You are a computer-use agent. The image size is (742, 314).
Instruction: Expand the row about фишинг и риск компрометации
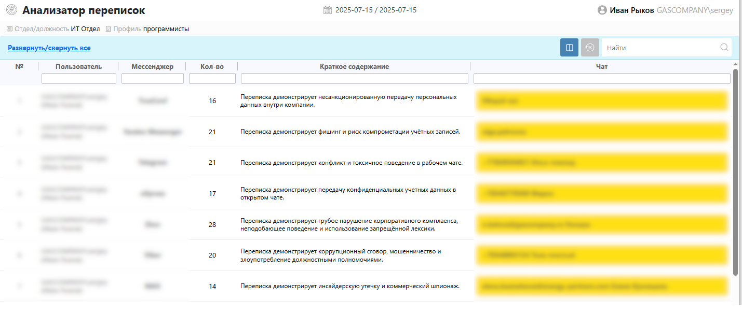[x=350, y=132]
